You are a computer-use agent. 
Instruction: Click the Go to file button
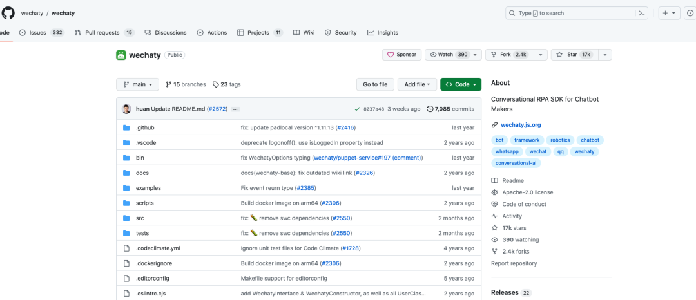click(x=375, y=84)
